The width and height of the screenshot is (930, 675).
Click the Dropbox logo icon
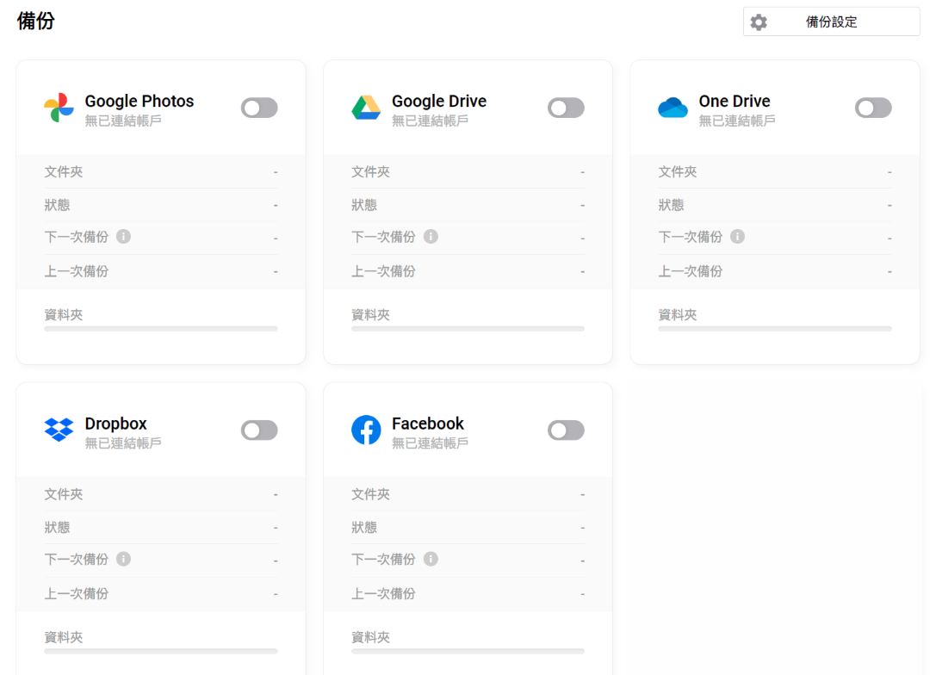59,430
